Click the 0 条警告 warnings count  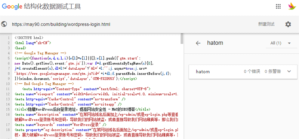click(x=273, y=72)
